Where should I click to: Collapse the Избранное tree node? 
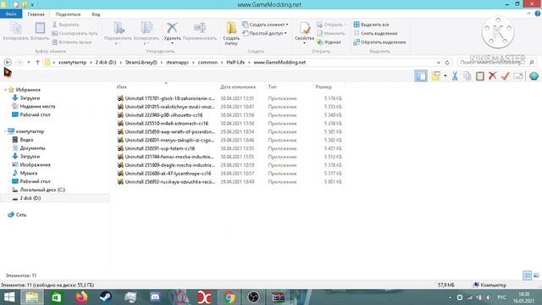pyautogui.click(x=5, y=90)
